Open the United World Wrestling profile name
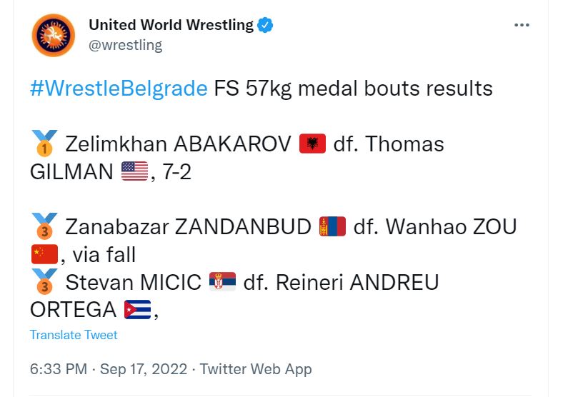Image resolution: width=568 pixels, height=397 pixels. tap(171, 25)
